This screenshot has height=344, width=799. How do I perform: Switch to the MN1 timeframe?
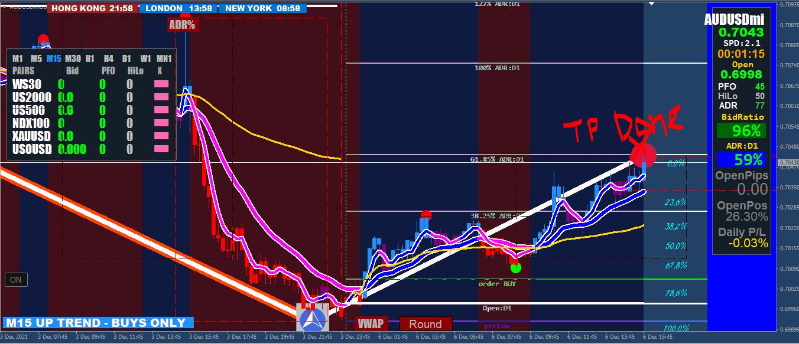[164, 58]
